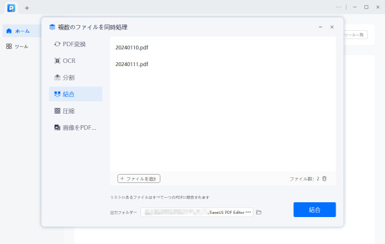Choose the 画像をPDF image conversion tab
This screenshot has width=385, height=244.
tap(76, 128)
